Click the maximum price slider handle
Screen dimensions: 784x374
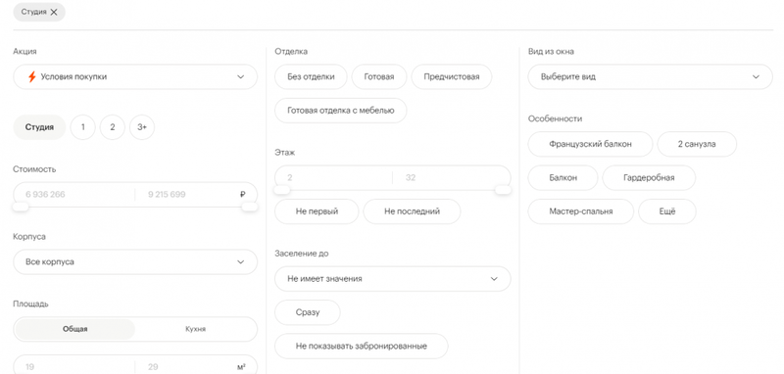click(x=250, y=207)
